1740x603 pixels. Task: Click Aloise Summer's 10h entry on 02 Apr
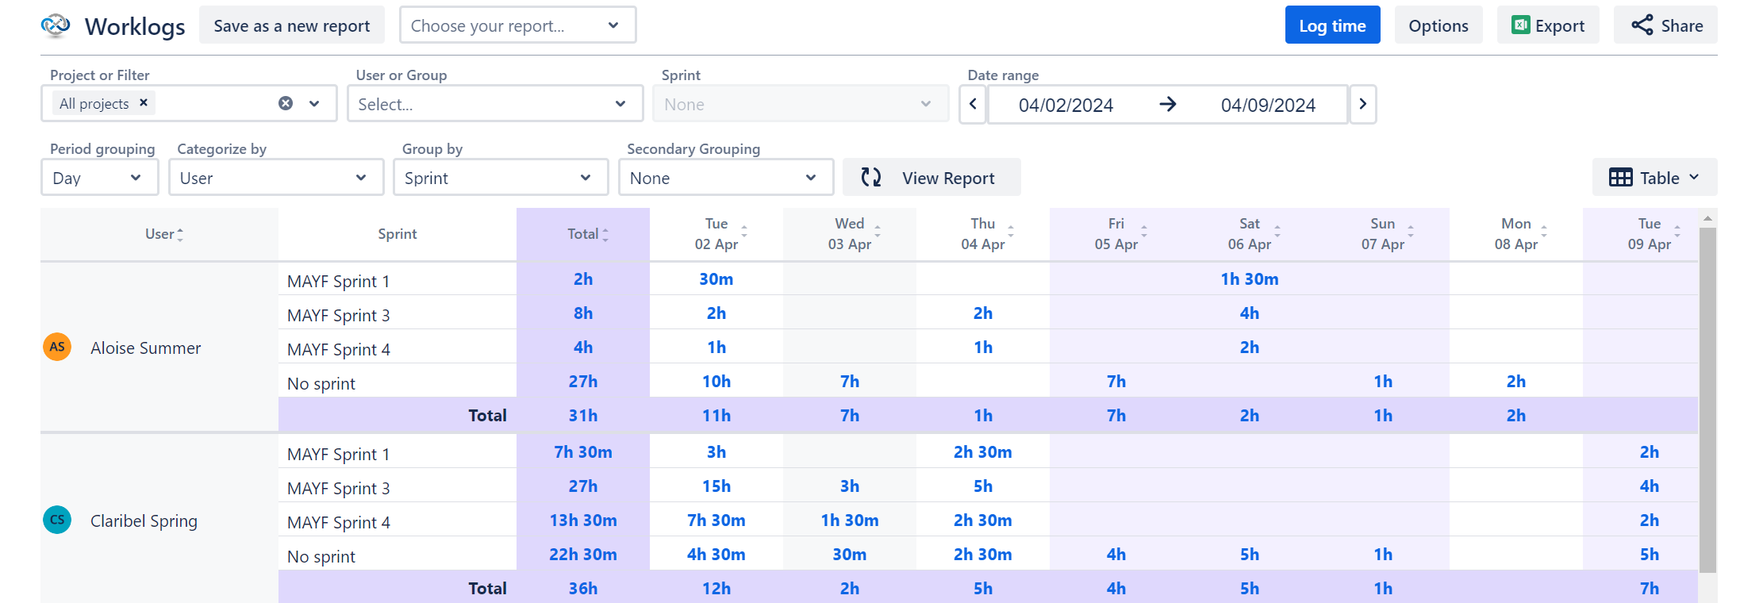[x=716, y=381]
